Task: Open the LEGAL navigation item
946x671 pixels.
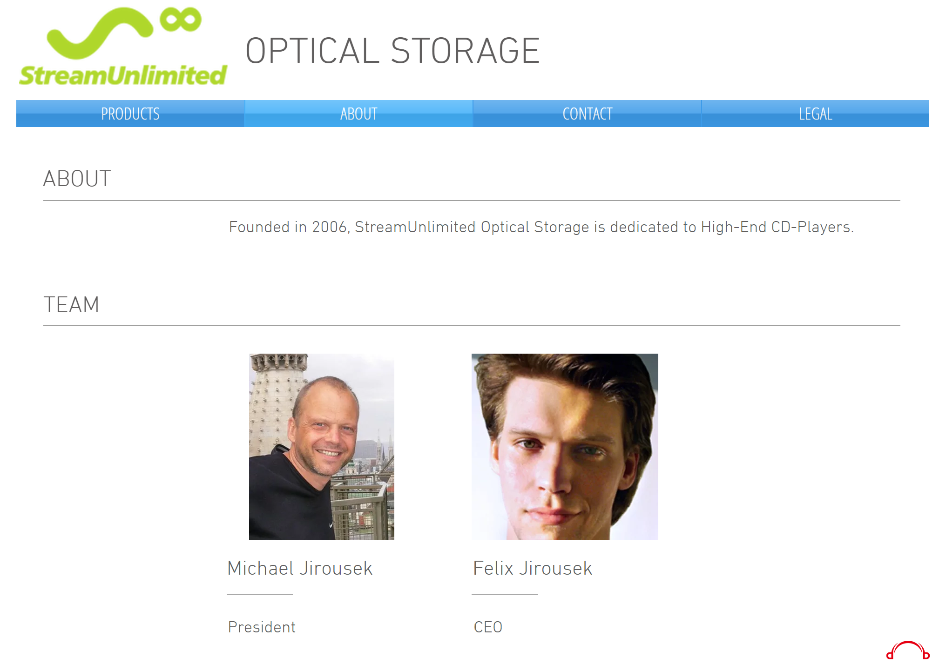Action: 816,114
